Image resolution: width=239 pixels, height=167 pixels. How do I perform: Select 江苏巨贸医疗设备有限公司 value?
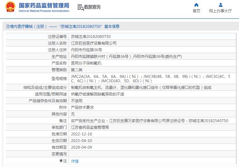coord(94,43)
